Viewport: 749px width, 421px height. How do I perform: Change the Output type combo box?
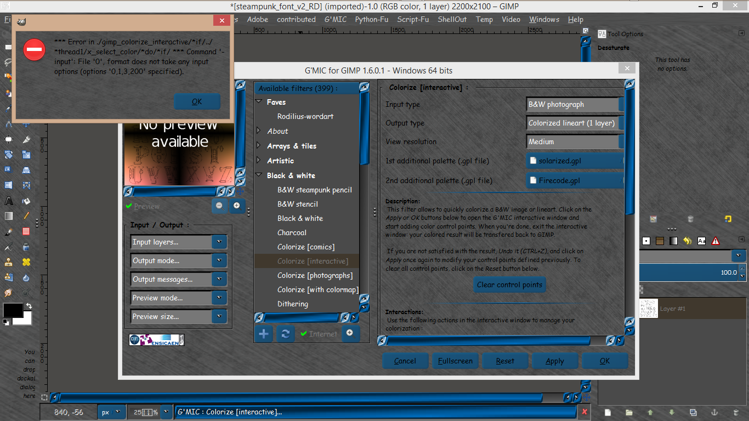pos(575,123)
